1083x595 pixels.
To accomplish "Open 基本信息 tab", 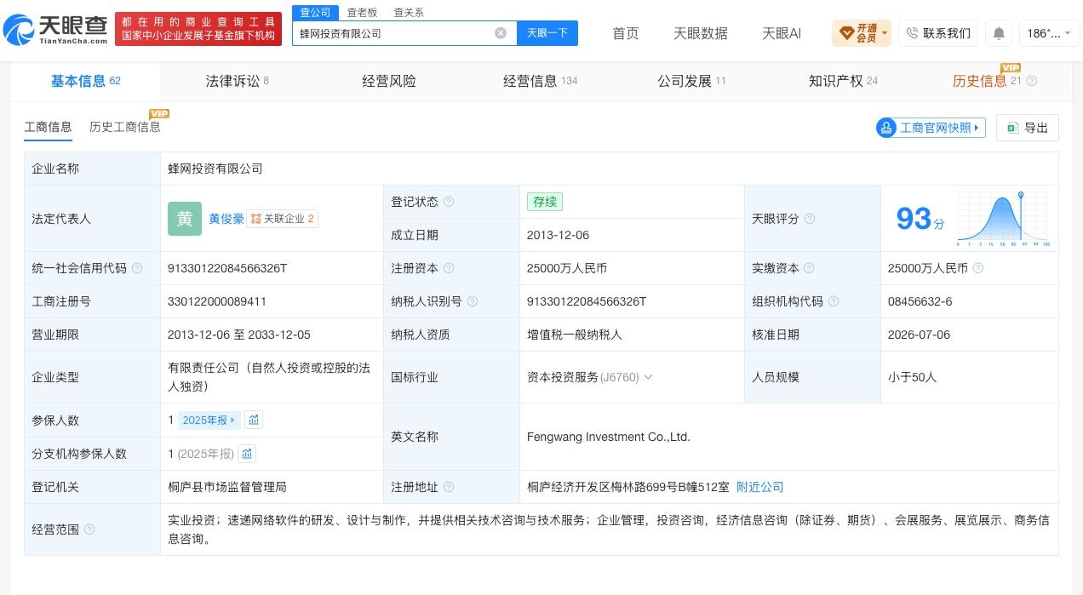I will 86,81.
